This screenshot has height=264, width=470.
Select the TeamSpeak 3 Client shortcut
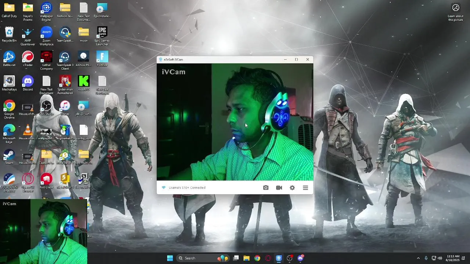(x=65, y=61)
